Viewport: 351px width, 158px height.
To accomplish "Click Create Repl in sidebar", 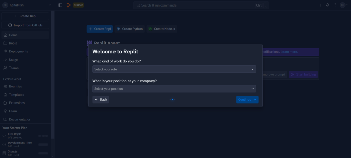I will click(x=25, y=16).
